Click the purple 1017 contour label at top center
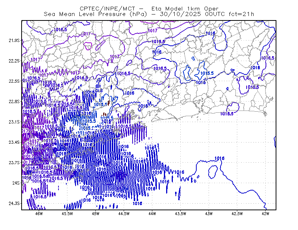This screenshot has height=230, width=298. pos(153,31)
